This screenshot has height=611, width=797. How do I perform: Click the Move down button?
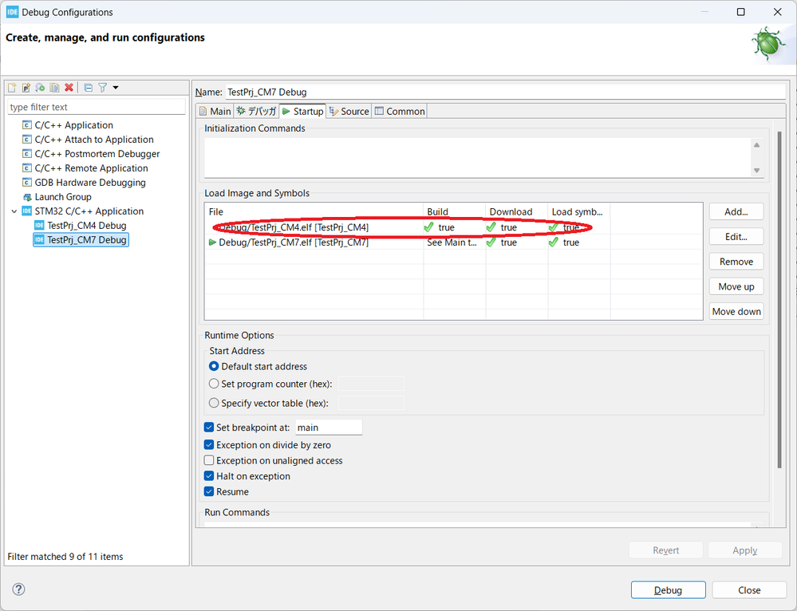pos(736,311)
